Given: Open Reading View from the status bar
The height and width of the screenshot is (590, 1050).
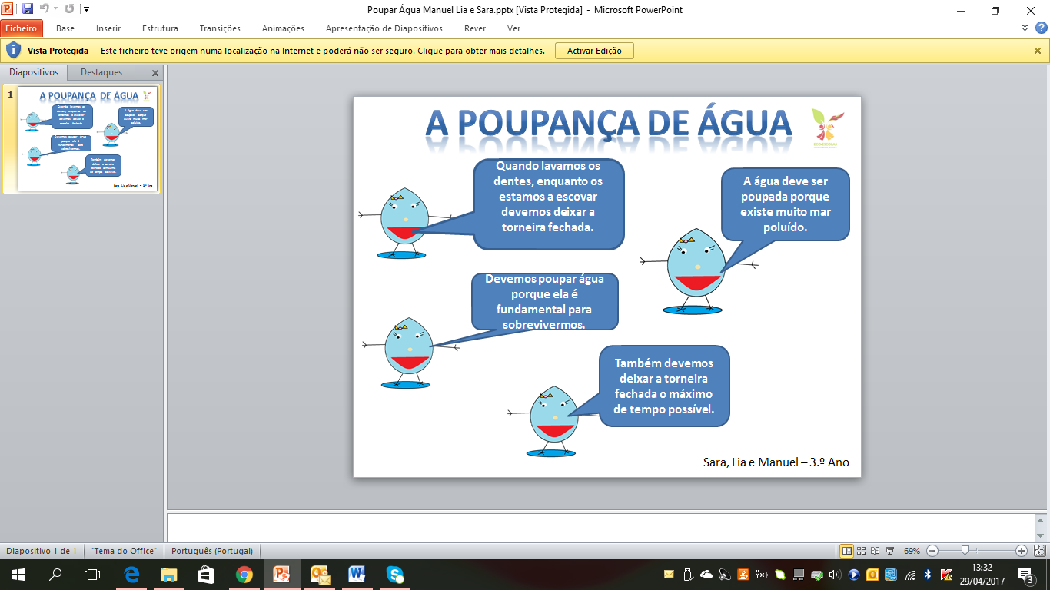Looking at the screenshot, I should pos(876,551).
